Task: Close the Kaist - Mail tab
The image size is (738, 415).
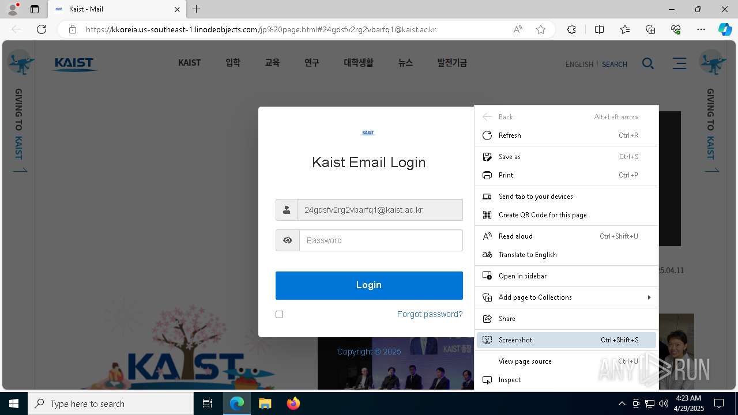Action: 178,9
